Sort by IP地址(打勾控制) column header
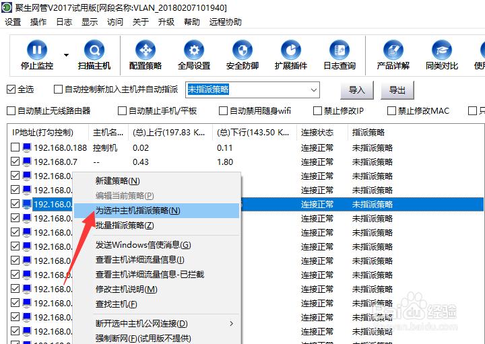The width and height of the screenshot is (485, 344). 48,133
